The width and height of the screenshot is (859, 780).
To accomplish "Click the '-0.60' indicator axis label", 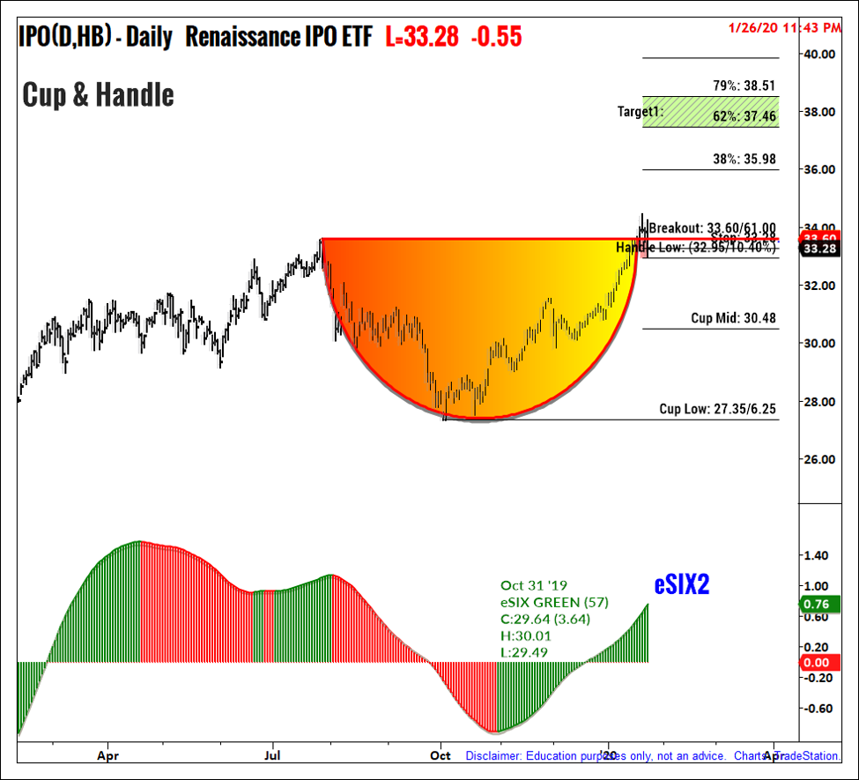I will point(816,709).
